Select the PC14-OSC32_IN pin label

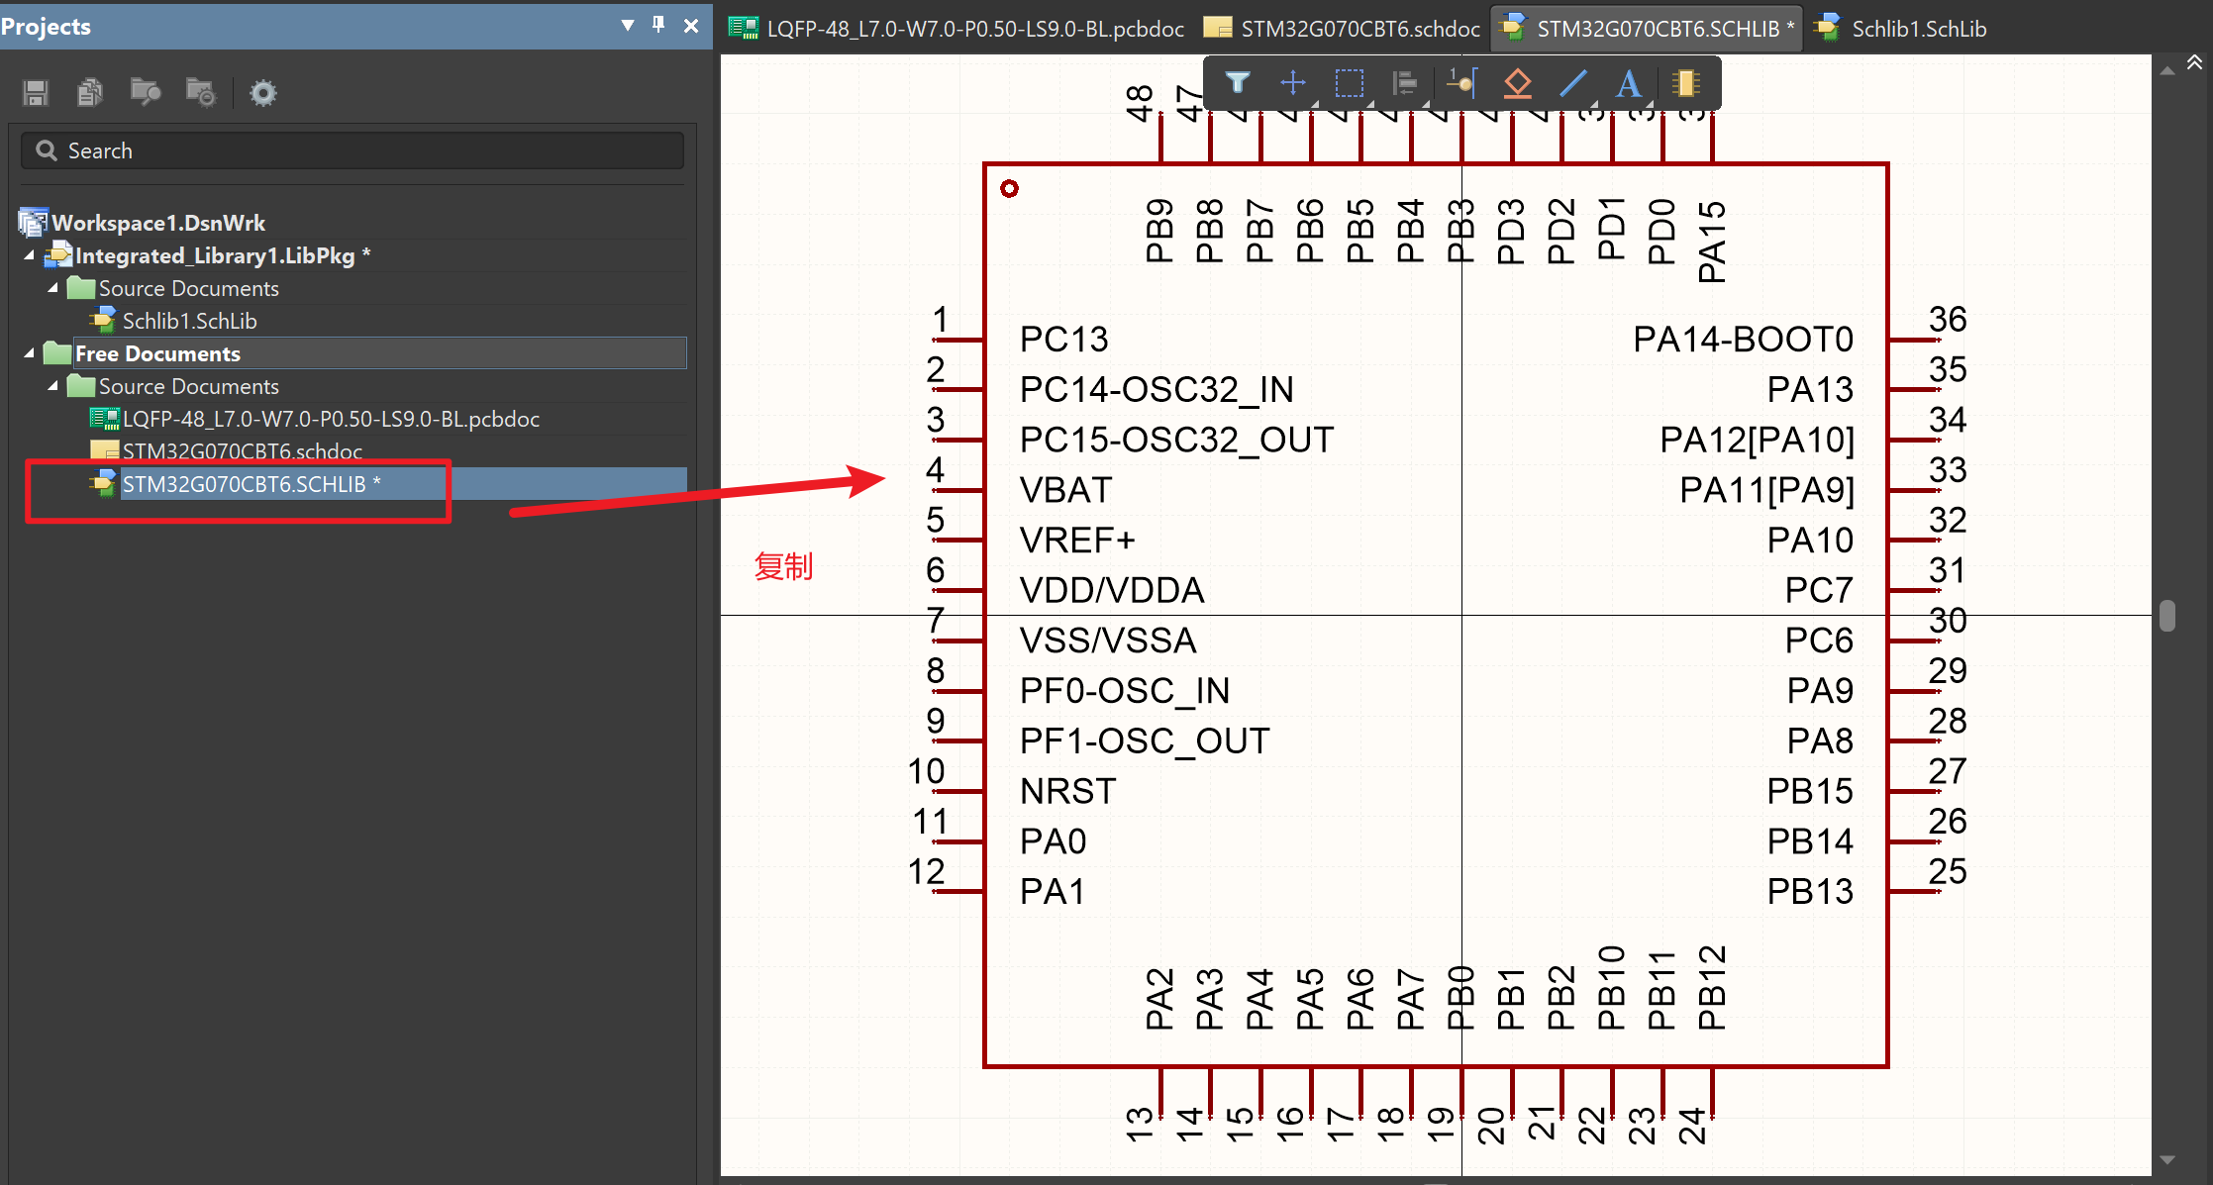(x=1157, y=390)
